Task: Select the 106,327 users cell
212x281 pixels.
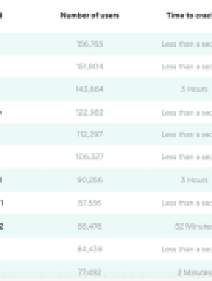Action: [x=90, y=156]
